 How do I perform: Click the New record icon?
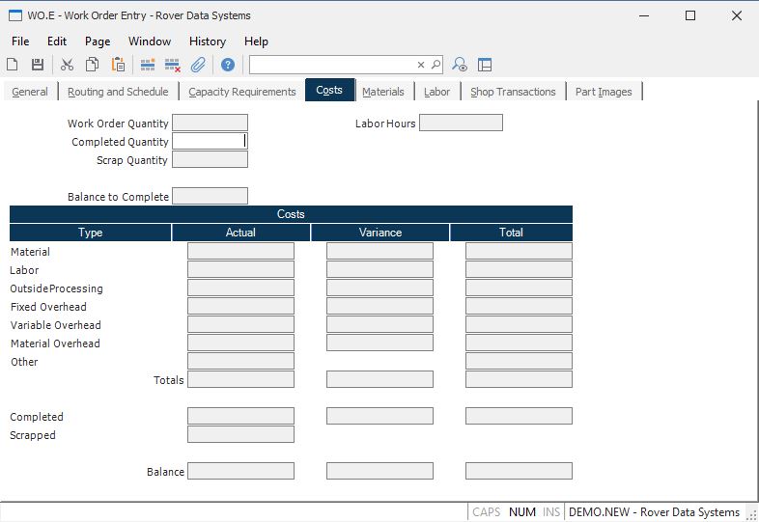point(13,65)
